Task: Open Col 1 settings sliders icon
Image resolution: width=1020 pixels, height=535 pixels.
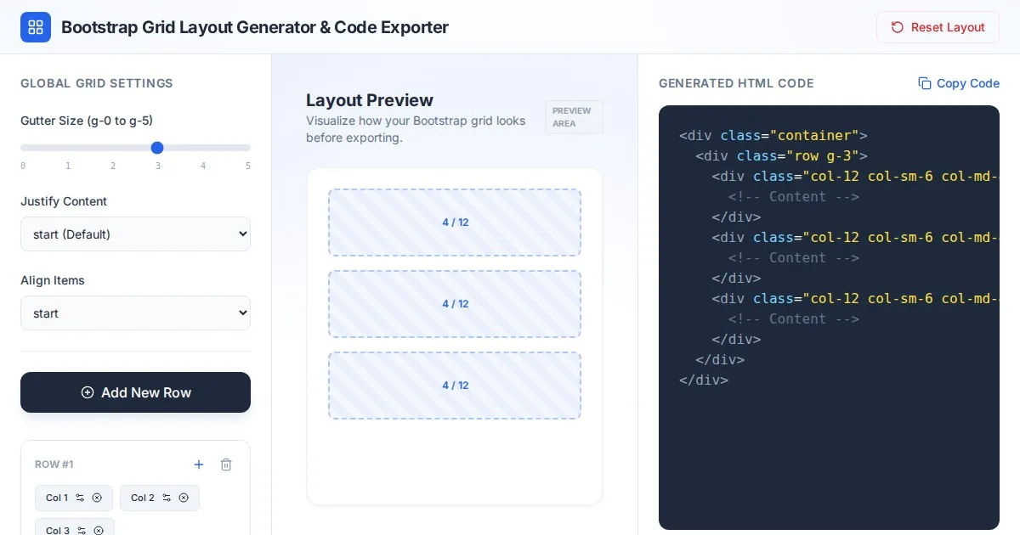Action: click(80, 498)
